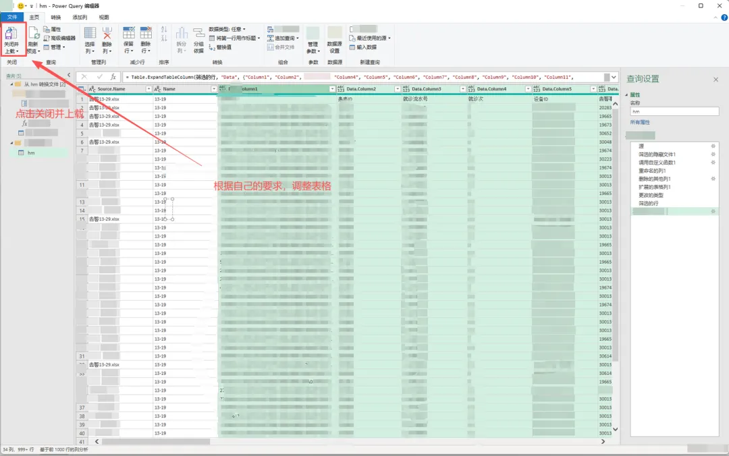The height and width of the screenshot is (456, 729).
Task: Switch to the 转换 Transform tab
Action: pyautogui.click(x=56, y=17)
